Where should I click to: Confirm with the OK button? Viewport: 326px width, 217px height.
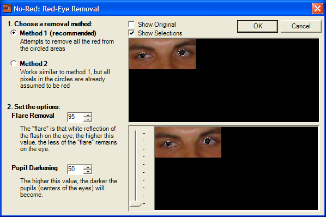point(257,26)
